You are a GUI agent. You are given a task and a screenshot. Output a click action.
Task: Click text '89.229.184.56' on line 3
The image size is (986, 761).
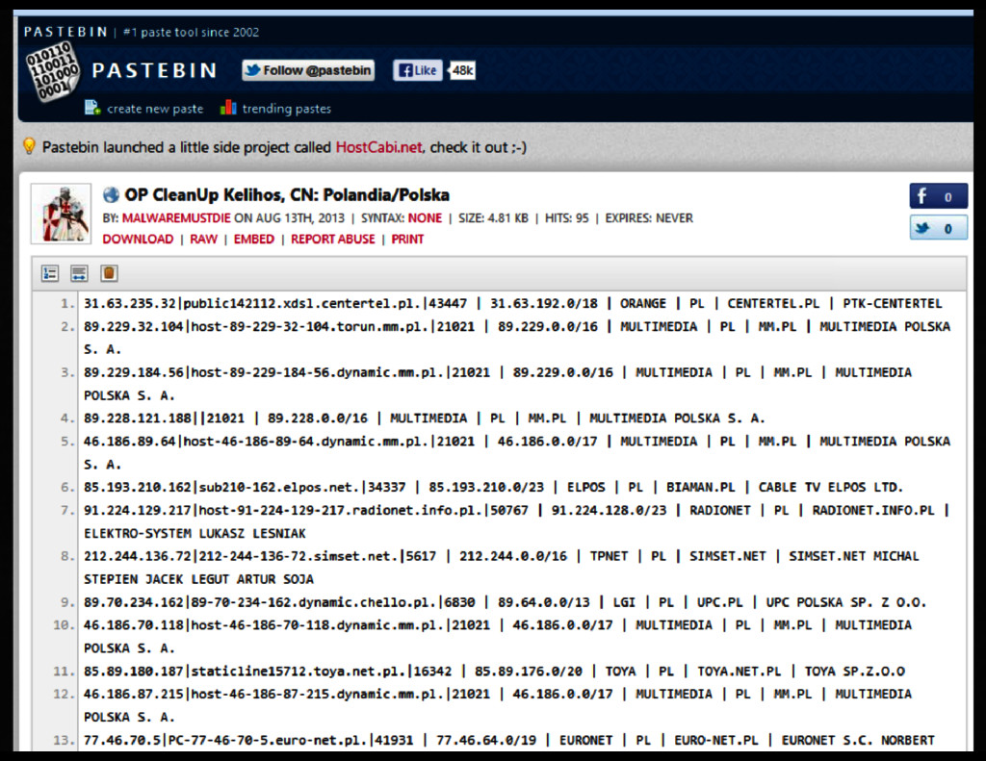tap(133, 372)
